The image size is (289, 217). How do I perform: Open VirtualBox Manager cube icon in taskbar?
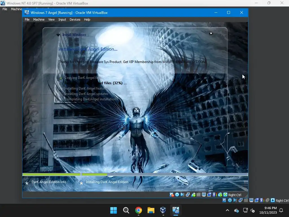tap(163, 210)
